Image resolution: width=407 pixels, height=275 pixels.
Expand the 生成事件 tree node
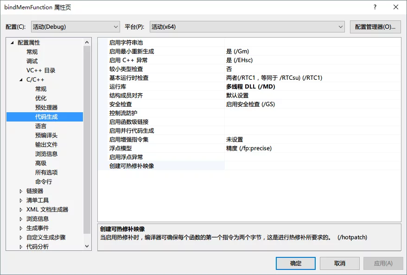(21, 228)
